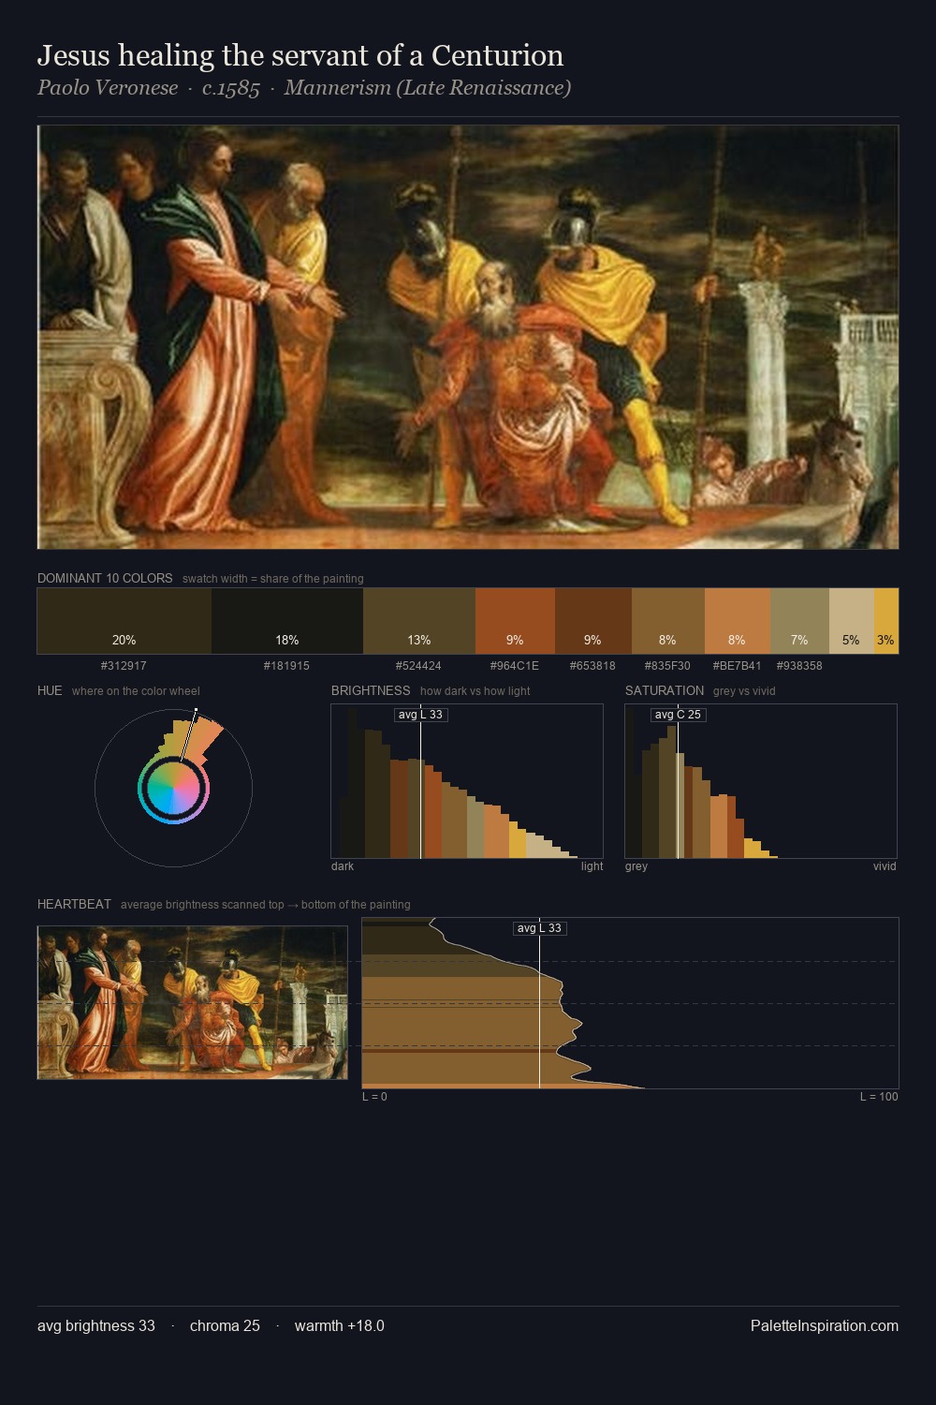The height and width of the screenshot is (1405, 936).
Task: Click the style 'Mannerism (Late Renaissance)'
Action: [x=428, y=88]
